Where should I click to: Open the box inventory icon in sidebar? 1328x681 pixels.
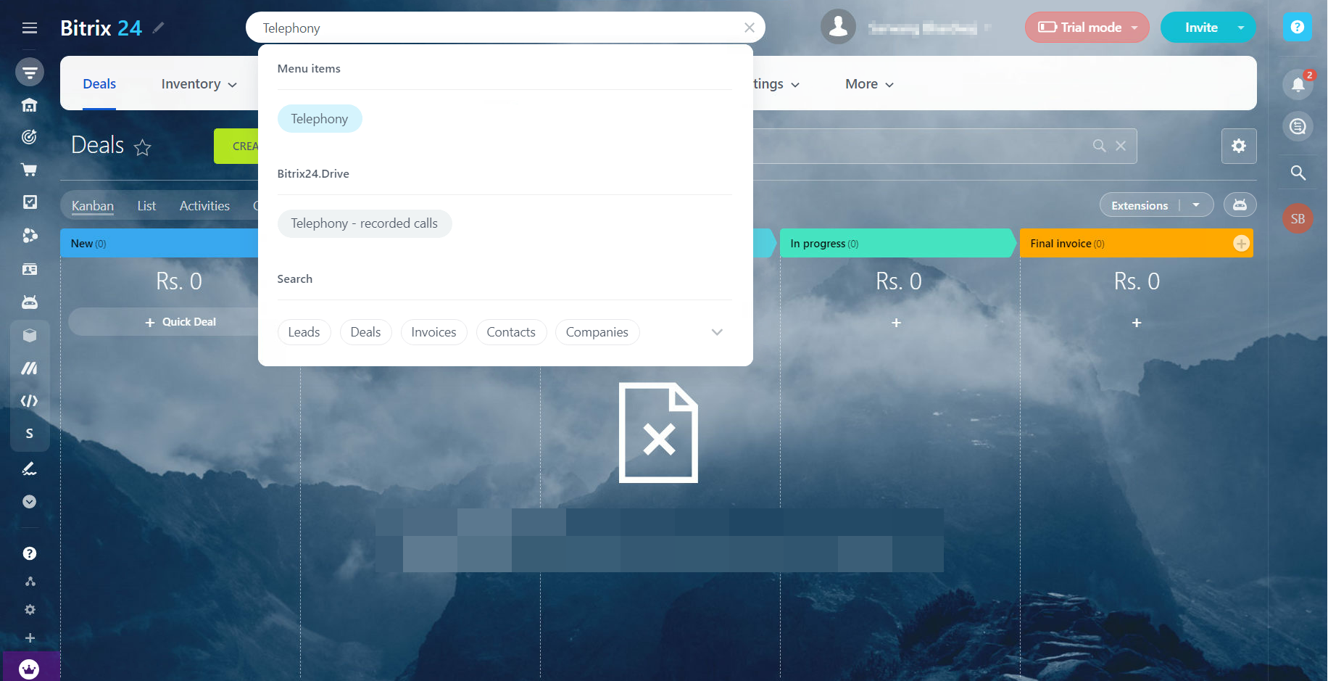click(30, 335)
